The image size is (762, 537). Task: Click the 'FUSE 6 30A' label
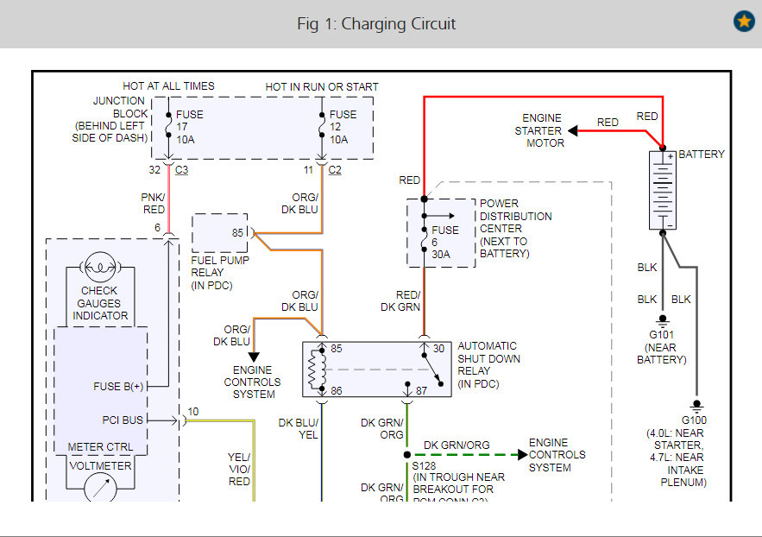click(x=444, y=242)
